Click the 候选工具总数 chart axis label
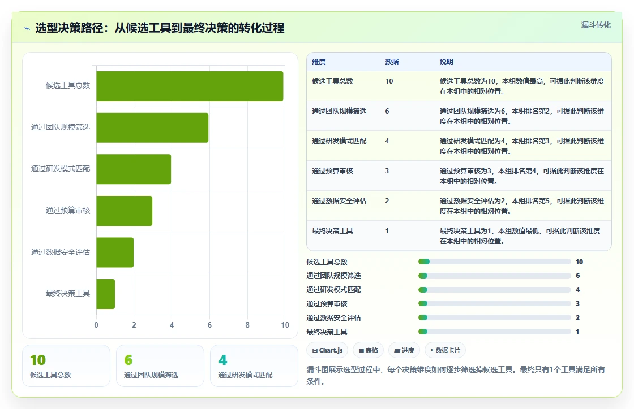 (68, 85)
